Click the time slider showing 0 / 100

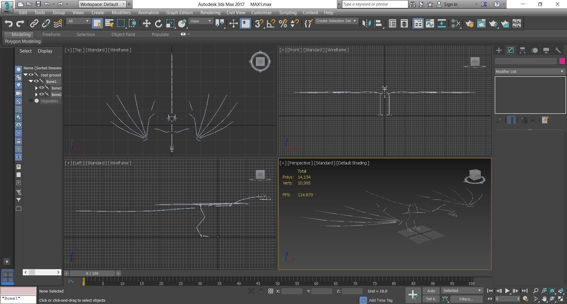pyautogui.click(x=92, y=273)
